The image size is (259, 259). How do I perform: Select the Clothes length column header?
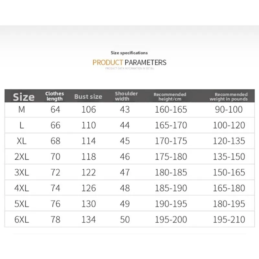click(54, 96)
